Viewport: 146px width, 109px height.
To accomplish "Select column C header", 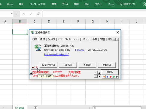I will tap(35, 22).
